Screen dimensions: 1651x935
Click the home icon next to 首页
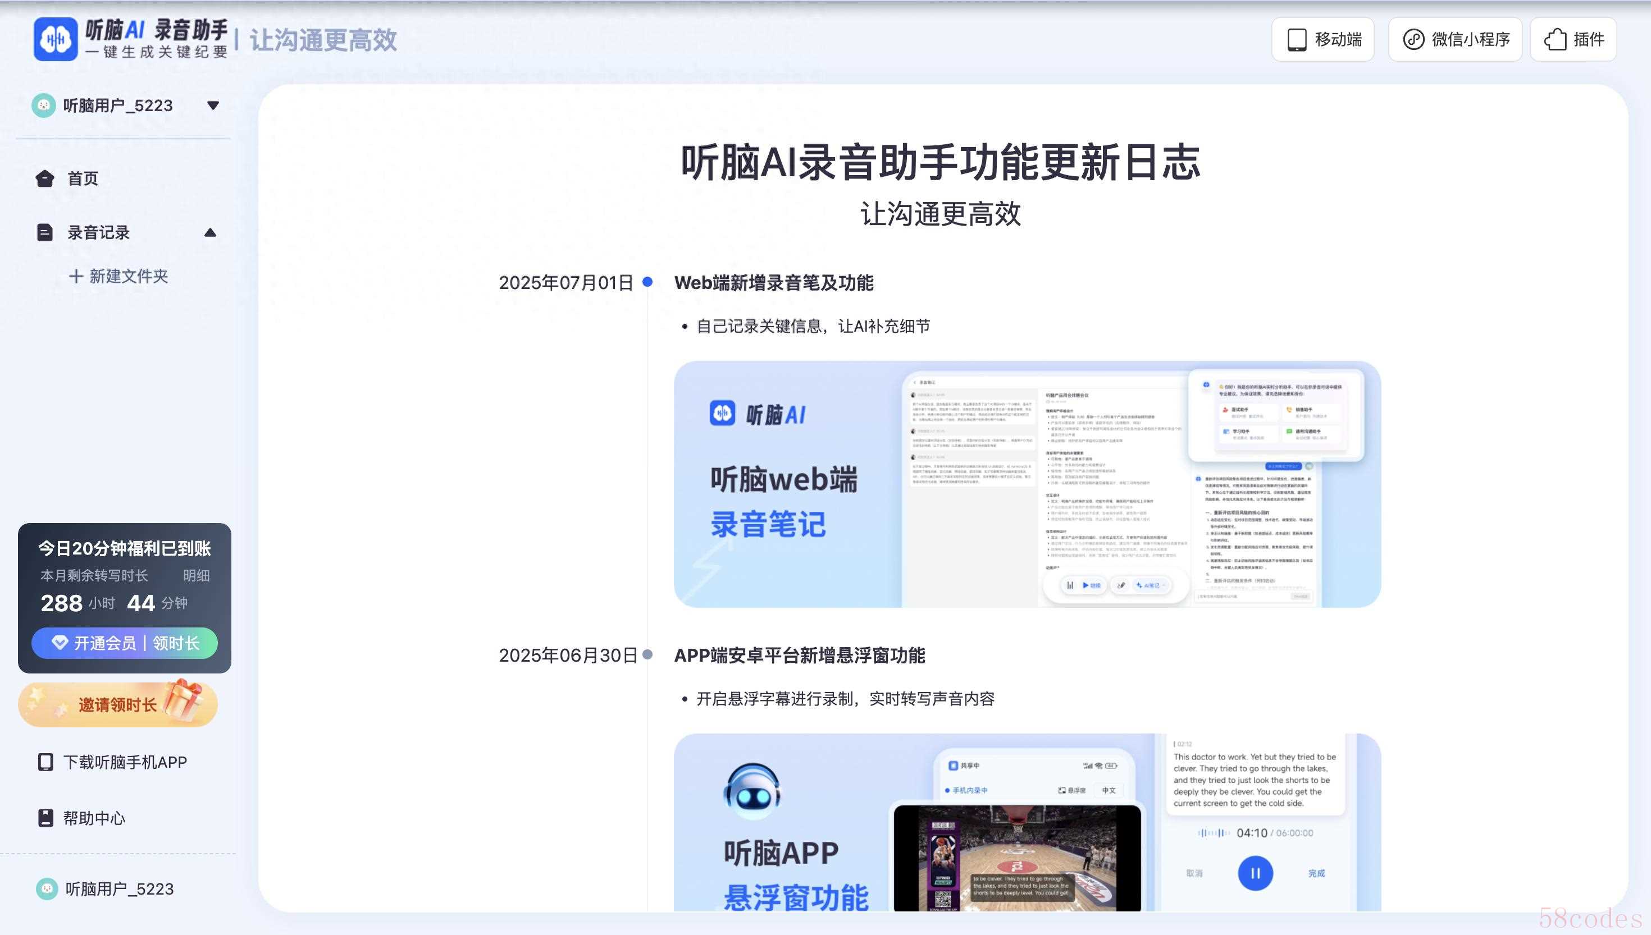coord(45,178)
